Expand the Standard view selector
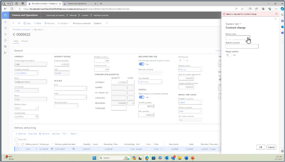 [233, 24]
